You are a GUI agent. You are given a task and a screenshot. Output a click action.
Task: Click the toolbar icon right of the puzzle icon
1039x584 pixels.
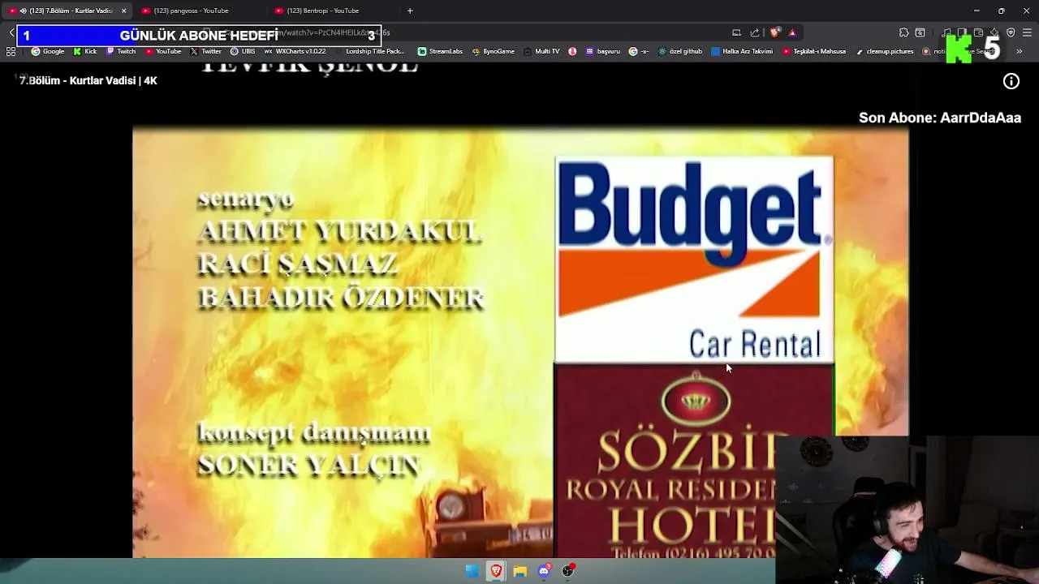pyautogui.click(x=920, y=32)
